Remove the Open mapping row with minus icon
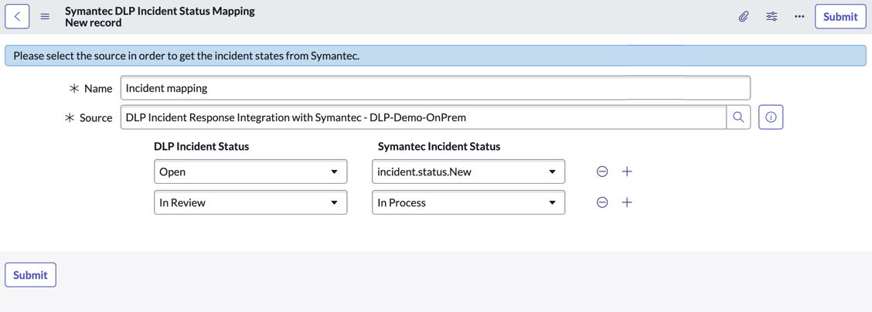 click(x=601, y=171)
